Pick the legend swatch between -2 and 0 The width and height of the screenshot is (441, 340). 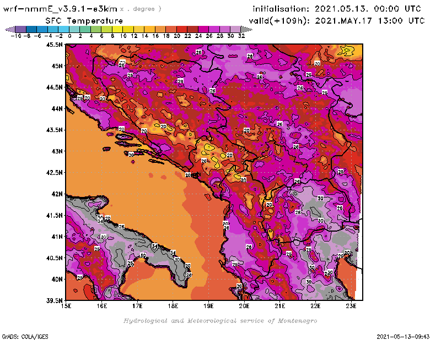(x=63, y=29)
